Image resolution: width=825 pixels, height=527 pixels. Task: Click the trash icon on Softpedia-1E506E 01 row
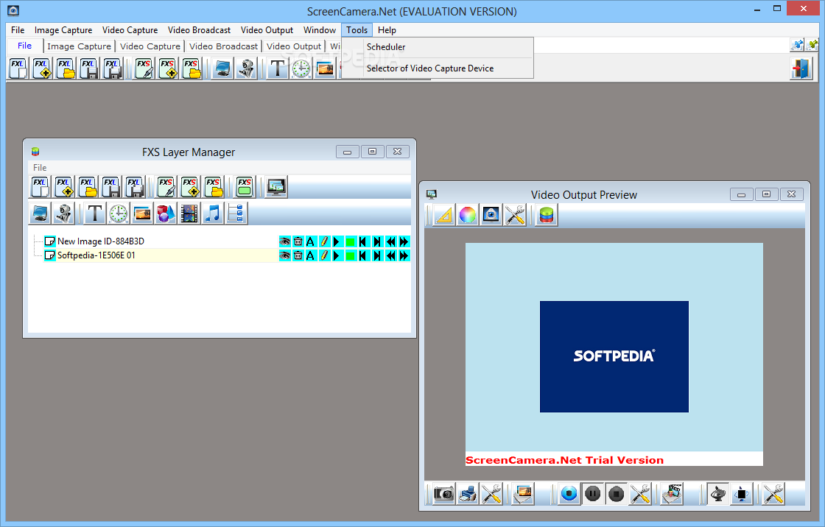[298, 255]
